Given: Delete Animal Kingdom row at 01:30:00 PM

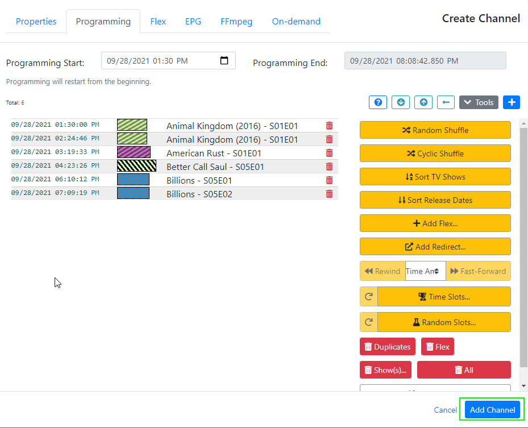Looking at the screenshot, I should click(x=329, y=126).
